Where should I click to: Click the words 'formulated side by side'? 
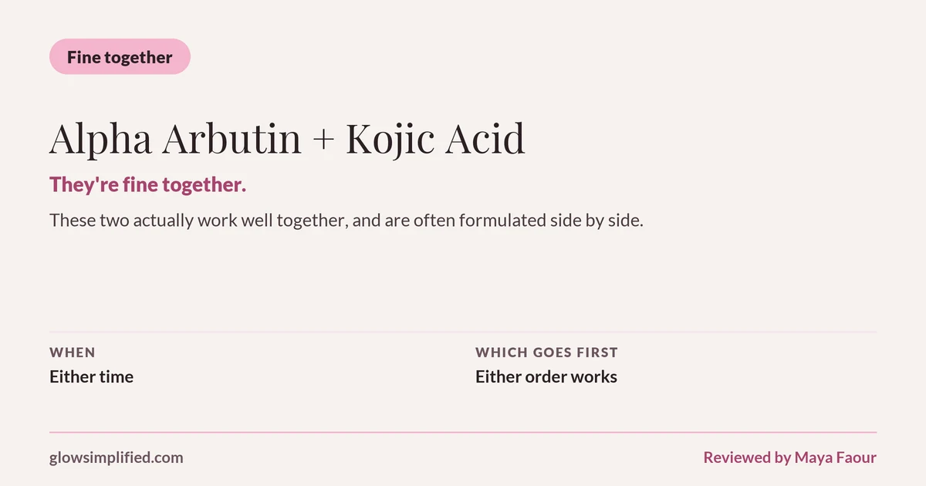click(550, 221)
